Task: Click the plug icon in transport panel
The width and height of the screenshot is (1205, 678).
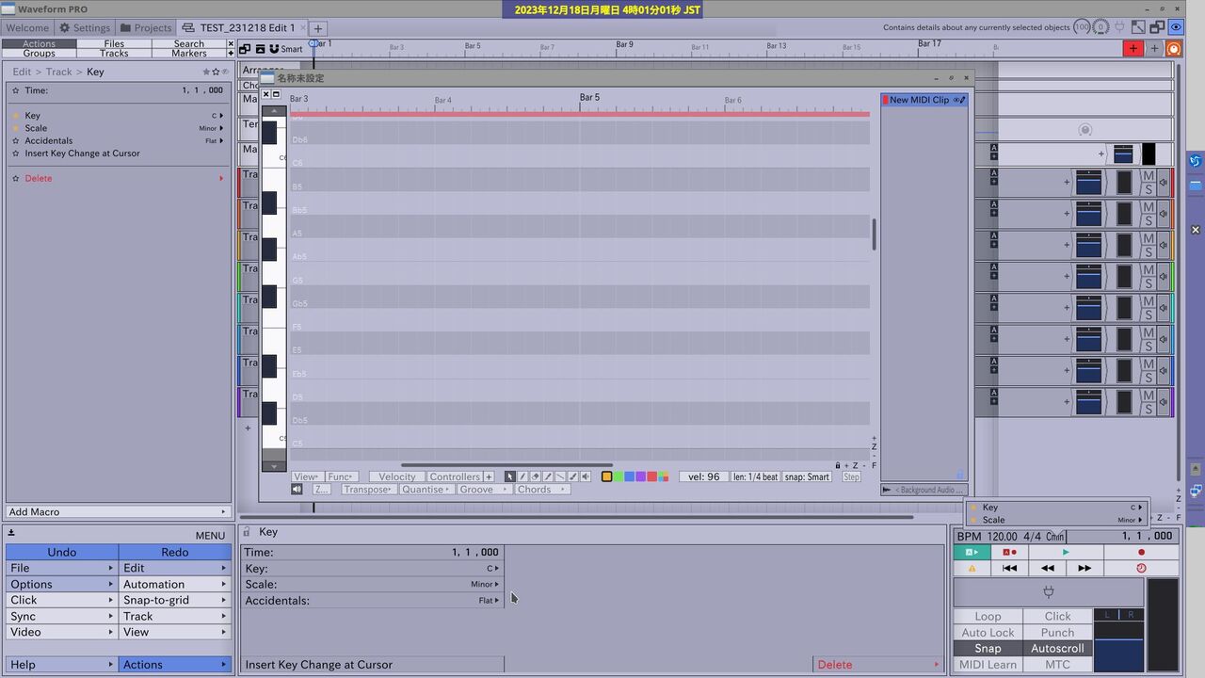Action: click(x=1048, y=591)
